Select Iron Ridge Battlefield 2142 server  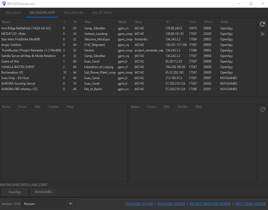coord(128,28)
